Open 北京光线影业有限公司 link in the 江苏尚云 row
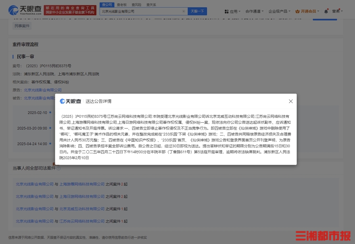Viewport: 355px width, 244px height. click(35, 221)
